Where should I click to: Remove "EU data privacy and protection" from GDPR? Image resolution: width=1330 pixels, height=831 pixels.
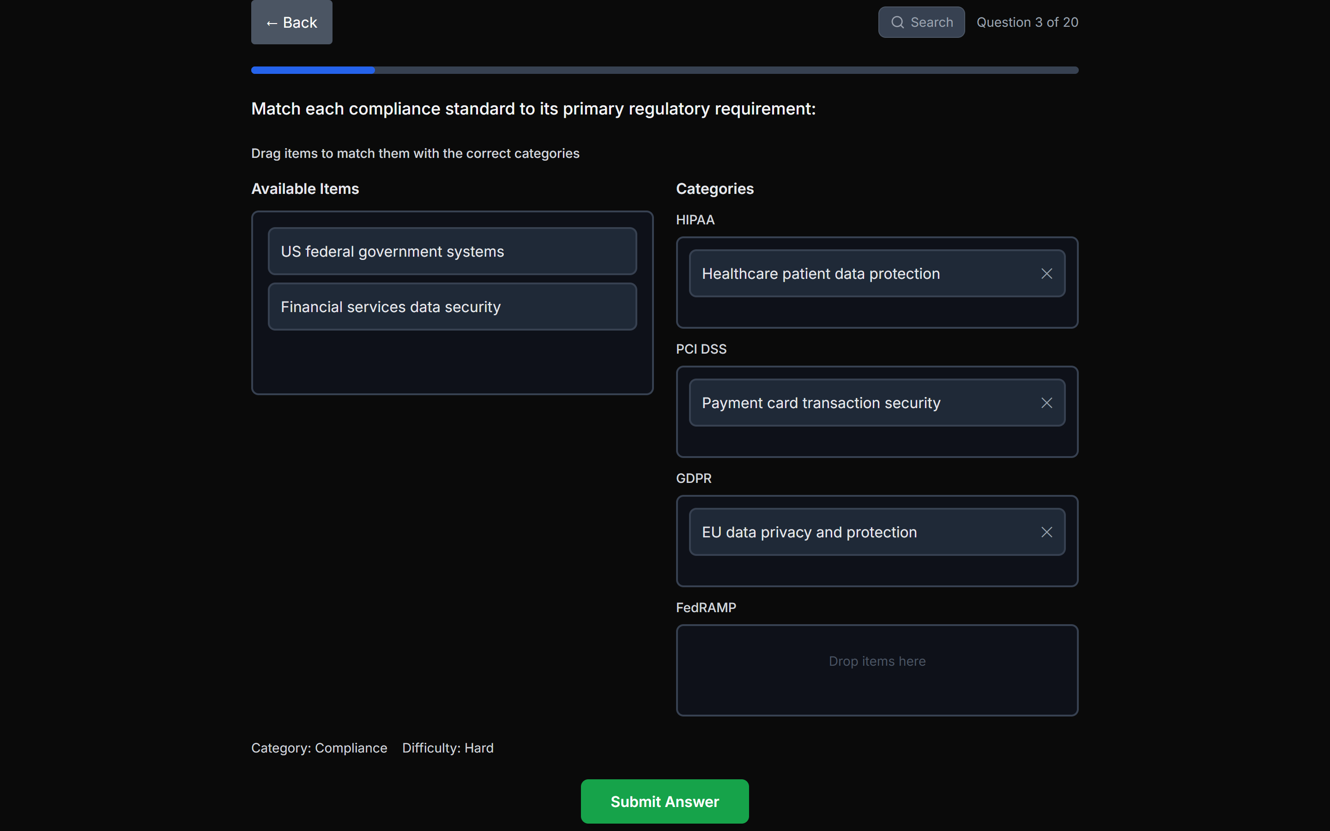[x=1046, y=532]
